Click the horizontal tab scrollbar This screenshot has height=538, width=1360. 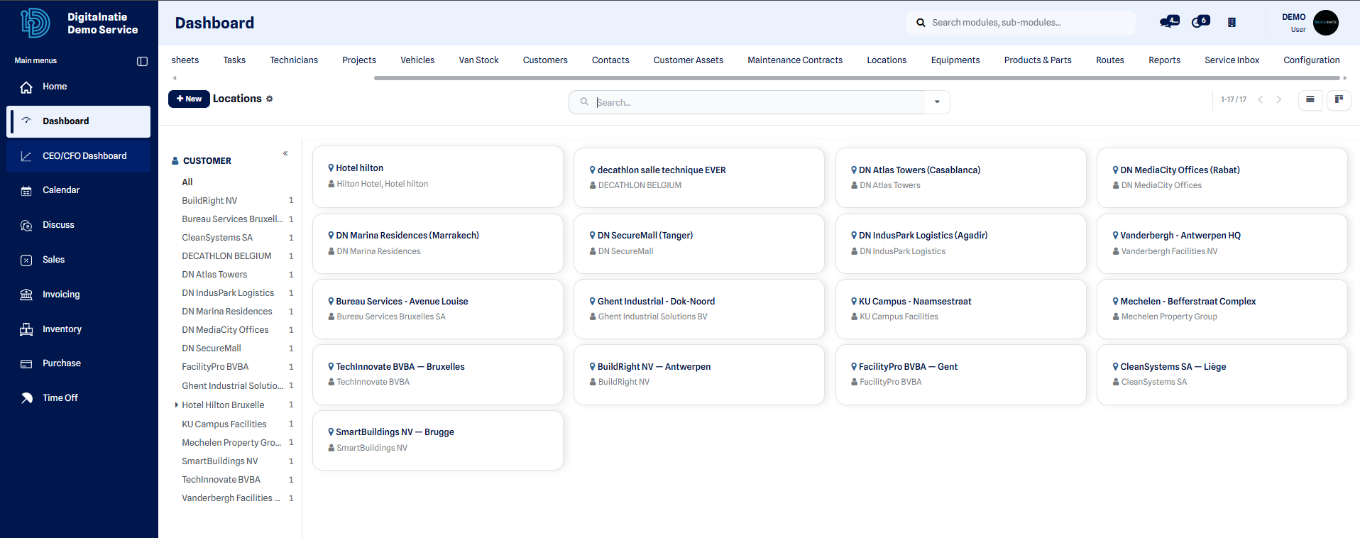(x=857, y=78)
